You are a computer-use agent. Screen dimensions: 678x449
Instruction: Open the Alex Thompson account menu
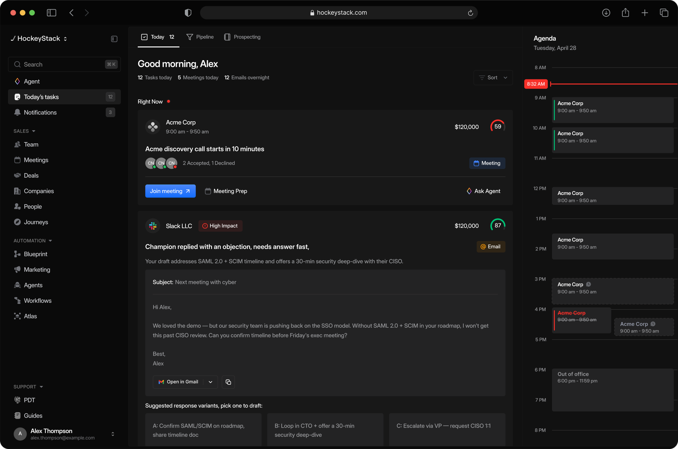pyautogui.click(x=64, y=434)
